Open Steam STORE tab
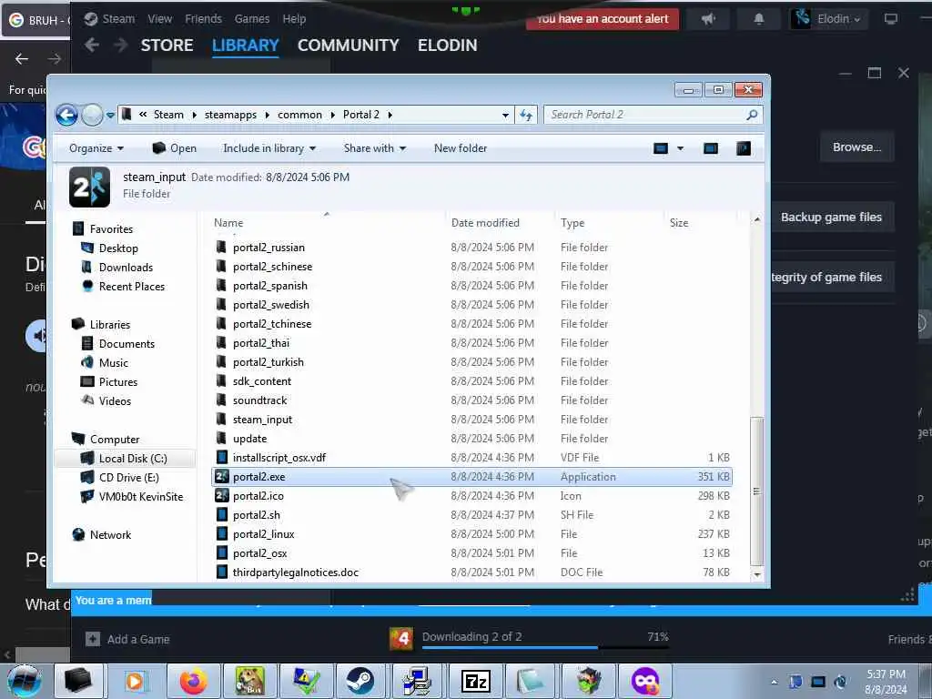 point(167,46)
